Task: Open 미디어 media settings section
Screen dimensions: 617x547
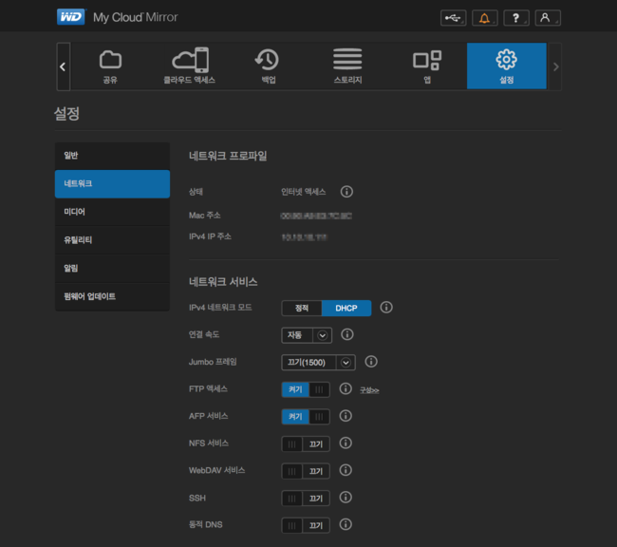Action: [x=112, y=212]
